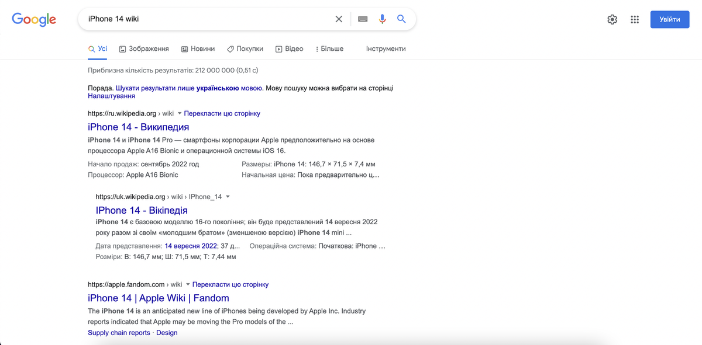Switch to the Зображення tab

[x=144, y=49]
